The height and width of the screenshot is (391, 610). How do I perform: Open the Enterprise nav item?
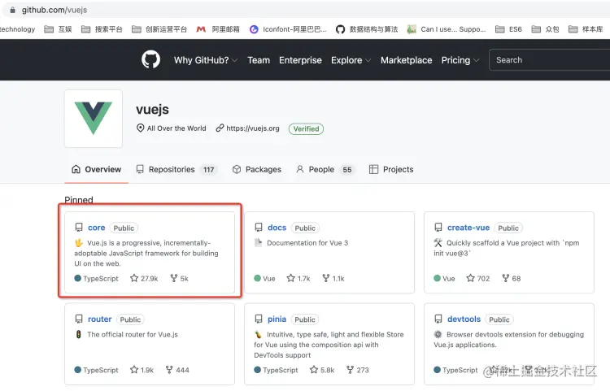click(300, 60)
